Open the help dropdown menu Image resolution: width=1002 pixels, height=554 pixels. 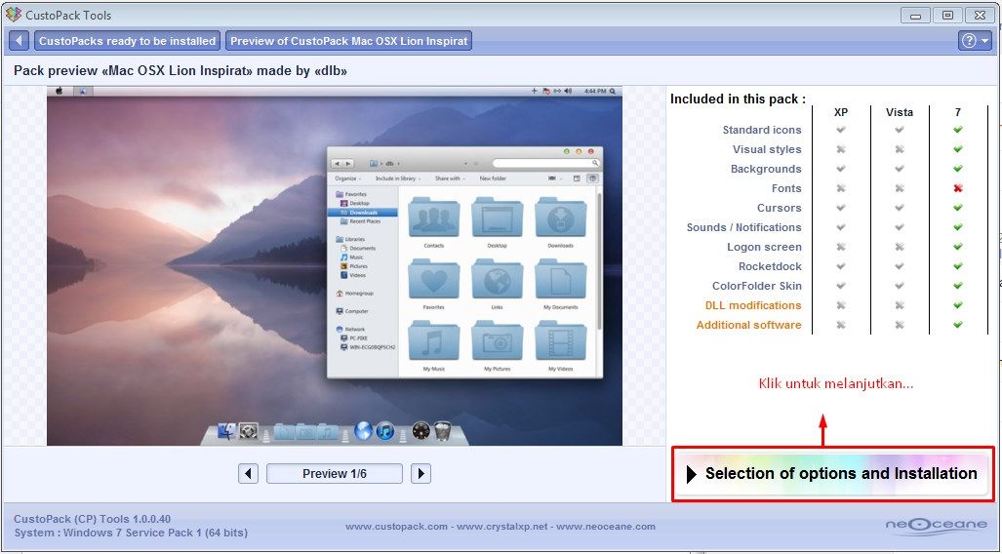coord(975,41)
